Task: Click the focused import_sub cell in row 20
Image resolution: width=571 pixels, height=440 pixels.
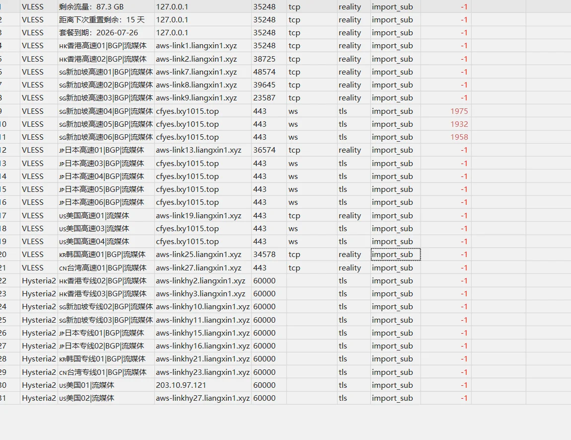Action: pyautogui.click(x=396, y=255)
